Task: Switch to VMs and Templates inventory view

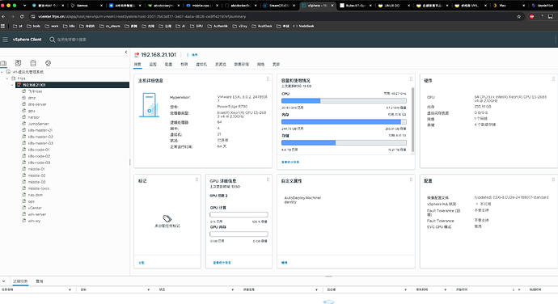Action: click(18, 63)
